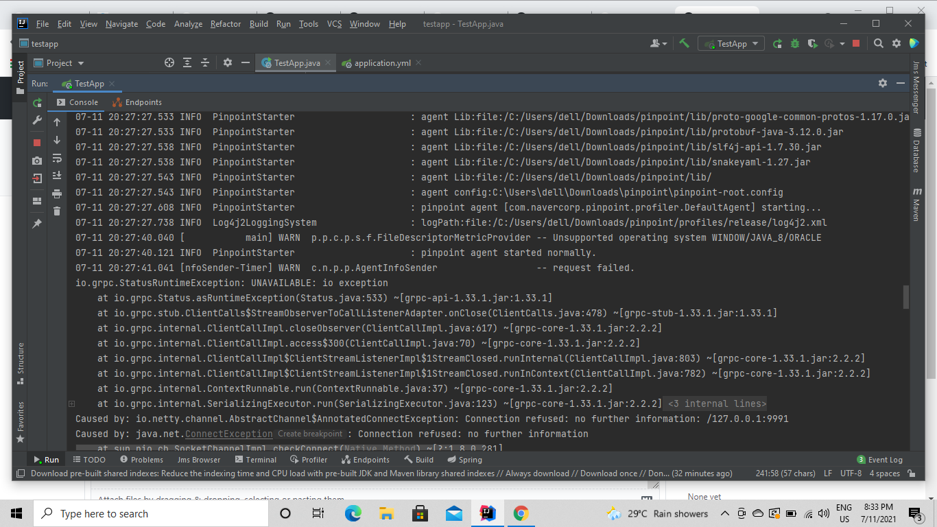Run TestApp with coverage shield icon
The width and height of the screenshot is (937, 527).
813,43
